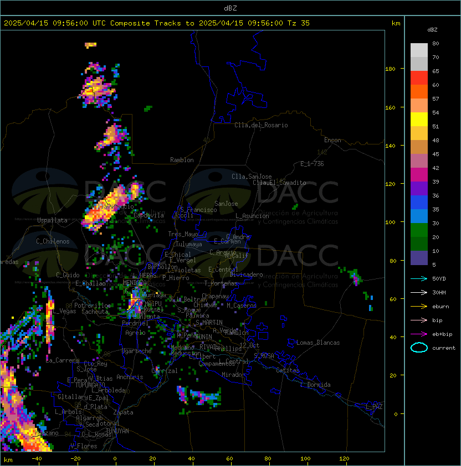Pick the red swatch in dBZ legend
Viewport: 461px width, 466px height.
click(x=419, y=78)
